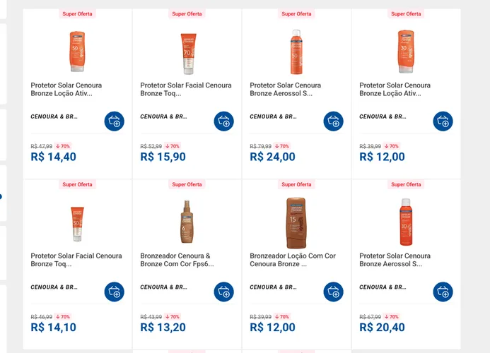490x353 pixels.
Task: Select the Cenoura & Br brand under first product
Action: [54, 116]
